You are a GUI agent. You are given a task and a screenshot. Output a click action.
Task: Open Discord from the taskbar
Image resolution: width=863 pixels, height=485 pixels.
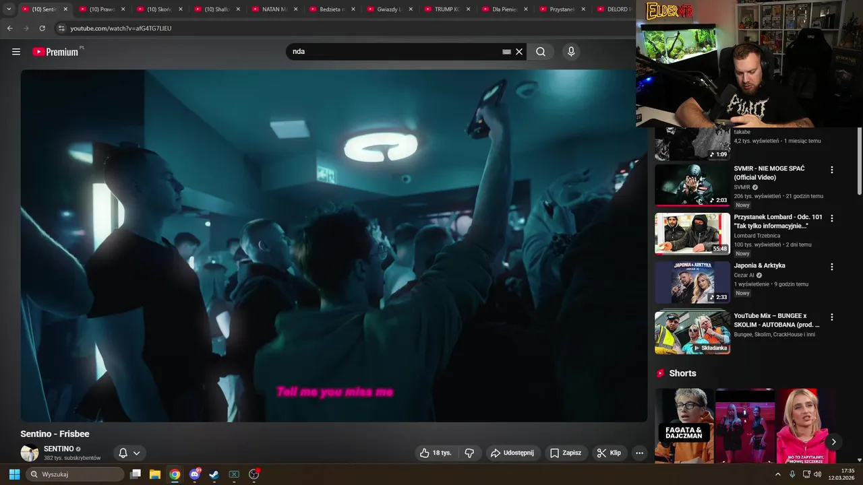[195, 474]
